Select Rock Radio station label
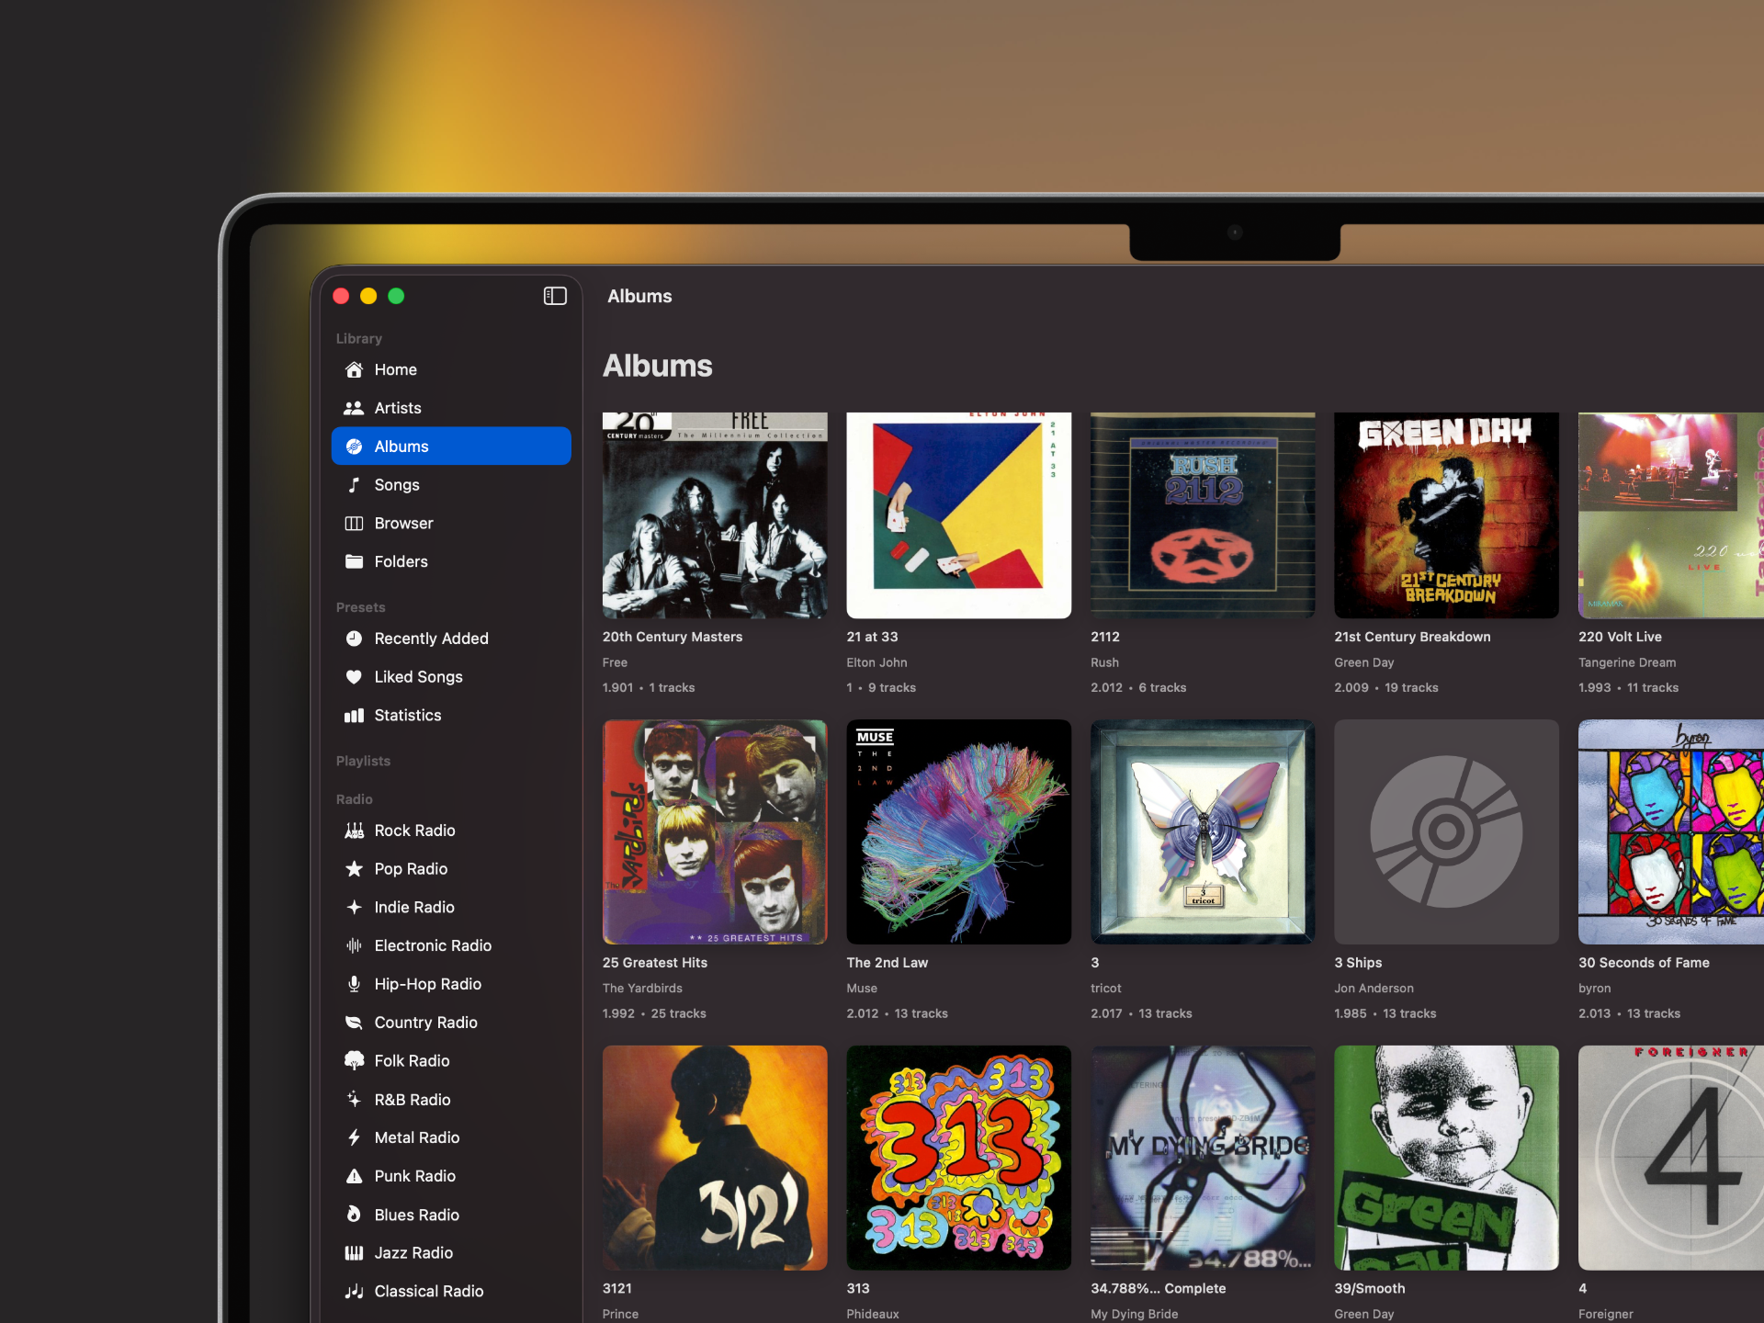Viewport: 1764px width, 1323px height. coord(414,831)
